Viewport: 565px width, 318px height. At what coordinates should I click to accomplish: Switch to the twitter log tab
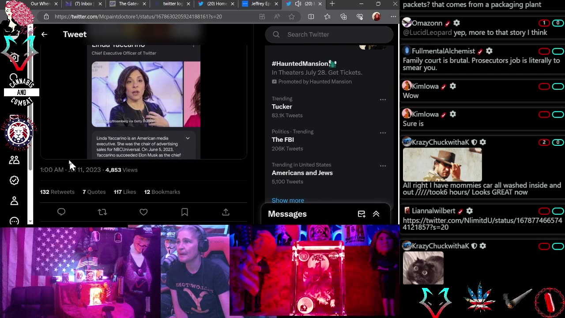click(172, 4)
